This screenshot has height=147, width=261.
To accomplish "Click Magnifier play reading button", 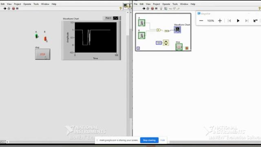I will point(238,21).
